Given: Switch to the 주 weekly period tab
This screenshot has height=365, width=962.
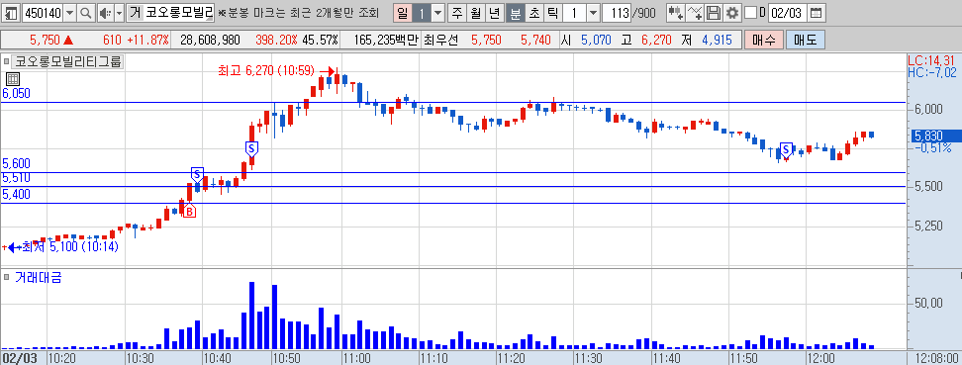Looking at the screenshot, I should click(x=457, y=12).
